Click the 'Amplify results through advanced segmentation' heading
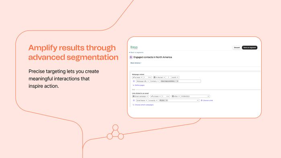 coord(73,53)
